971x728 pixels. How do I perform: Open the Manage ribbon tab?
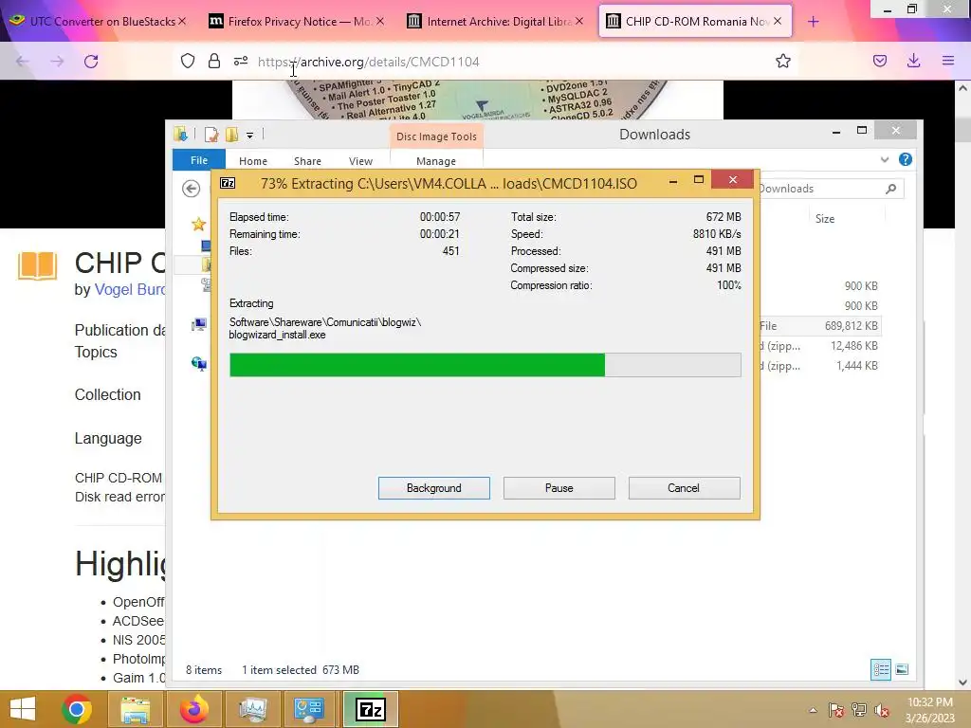[436, 161]
